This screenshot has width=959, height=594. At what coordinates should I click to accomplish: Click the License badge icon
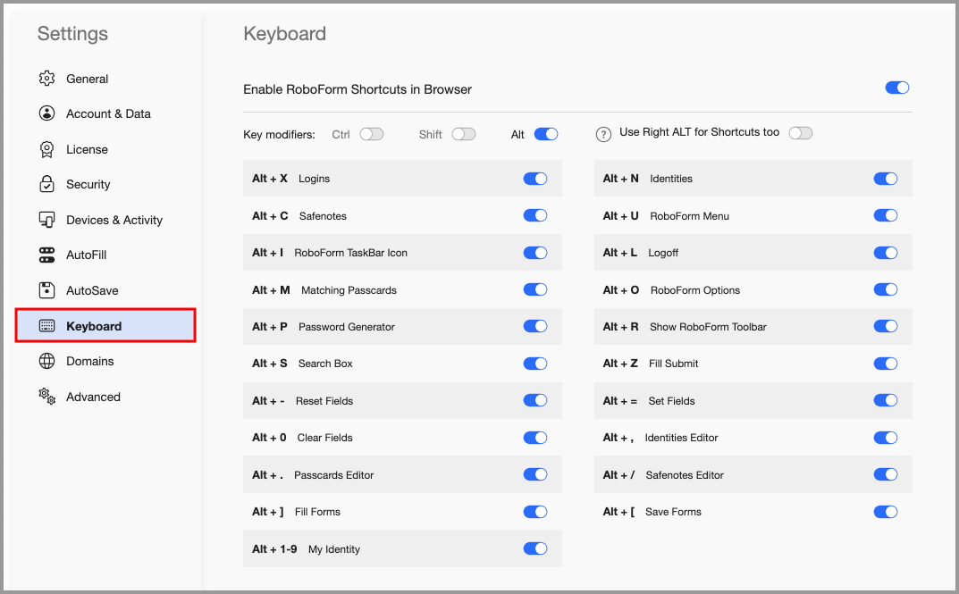coord(46,149)
